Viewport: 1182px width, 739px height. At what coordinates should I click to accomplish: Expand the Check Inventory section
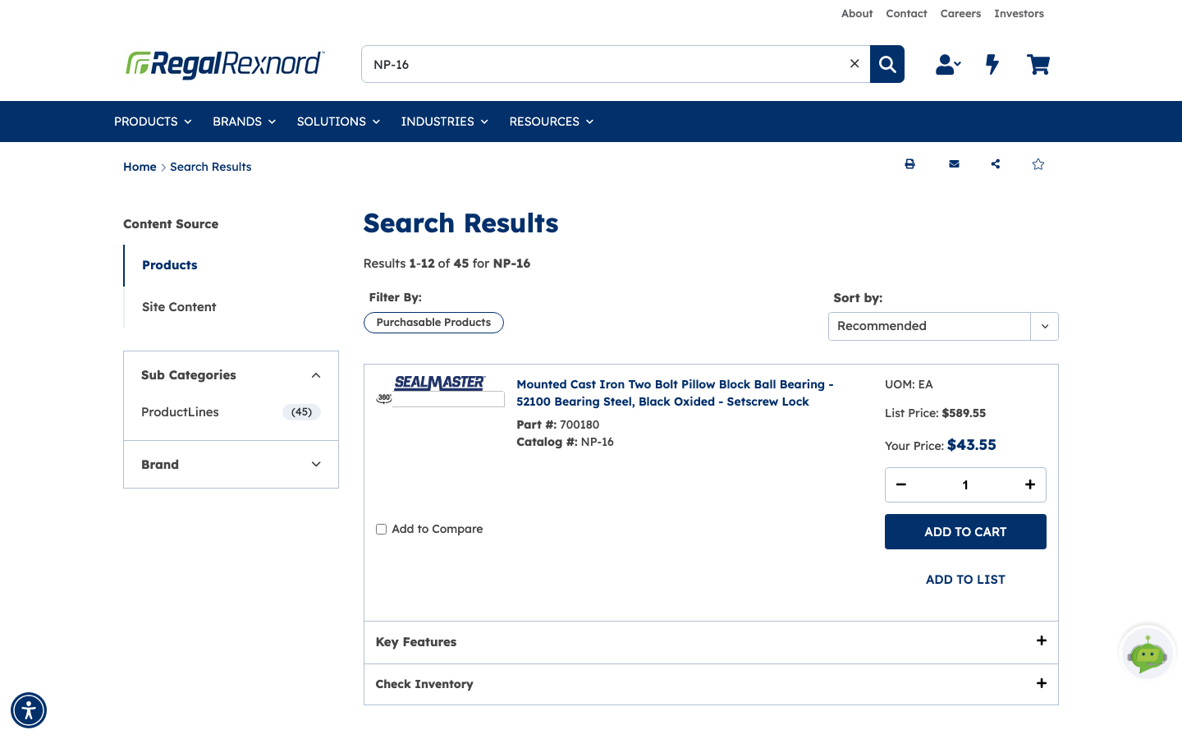711,684
